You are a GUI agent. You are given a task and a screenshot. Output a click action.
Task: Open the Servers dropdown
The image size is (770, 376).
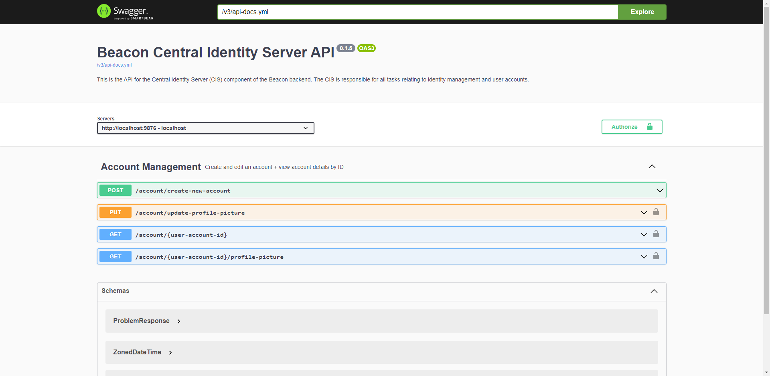coord(205,128)
